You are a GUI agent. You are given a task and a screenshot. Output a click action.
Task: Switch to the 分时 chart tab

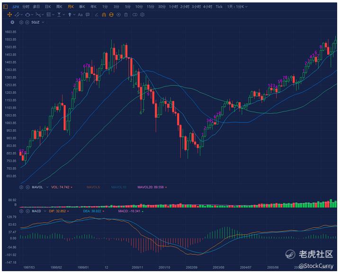[x=26, y=7]
